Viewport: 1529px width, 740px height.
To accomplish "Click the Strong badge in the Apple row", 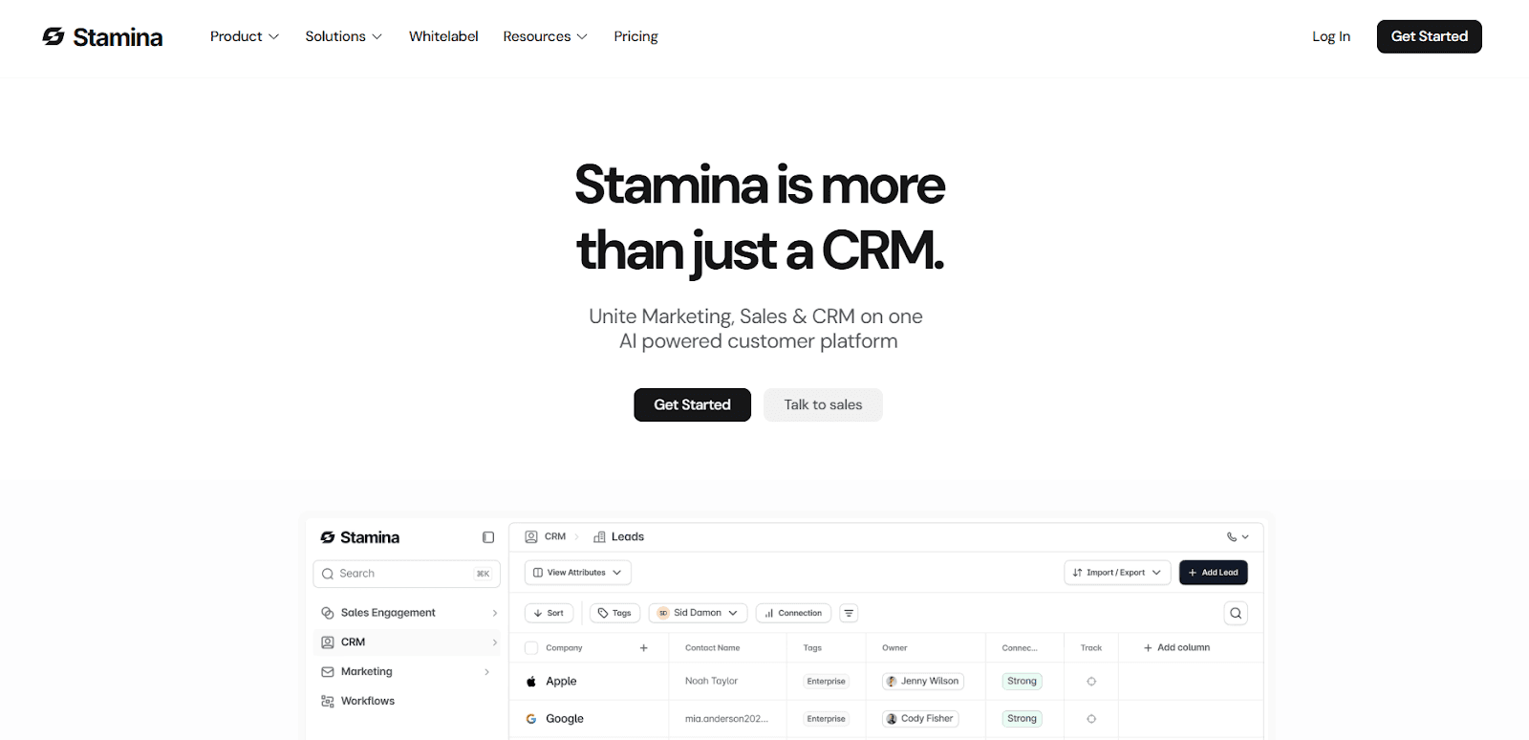I will click(1022, 682).
